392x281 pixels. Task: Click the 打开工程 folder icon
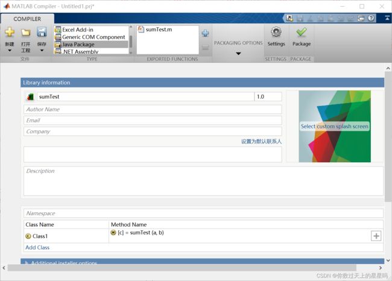(x=25, y=32)
